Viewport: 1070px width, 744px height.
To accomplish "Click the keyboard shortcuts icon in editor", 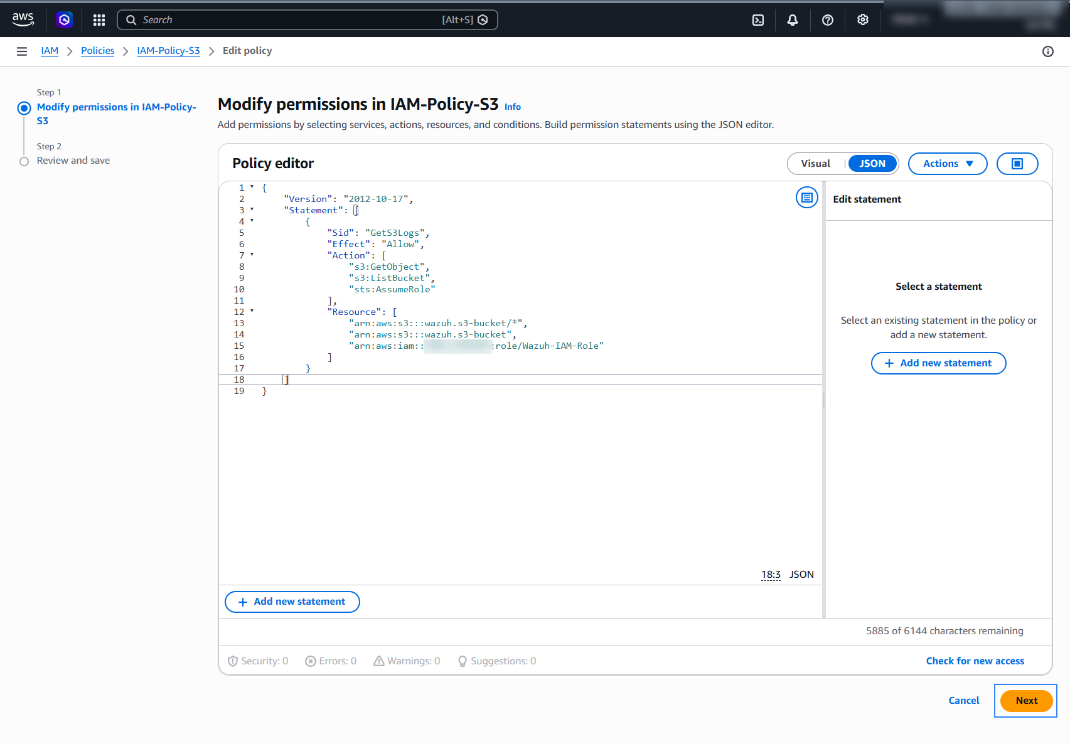I will click(x=807, y=198).
